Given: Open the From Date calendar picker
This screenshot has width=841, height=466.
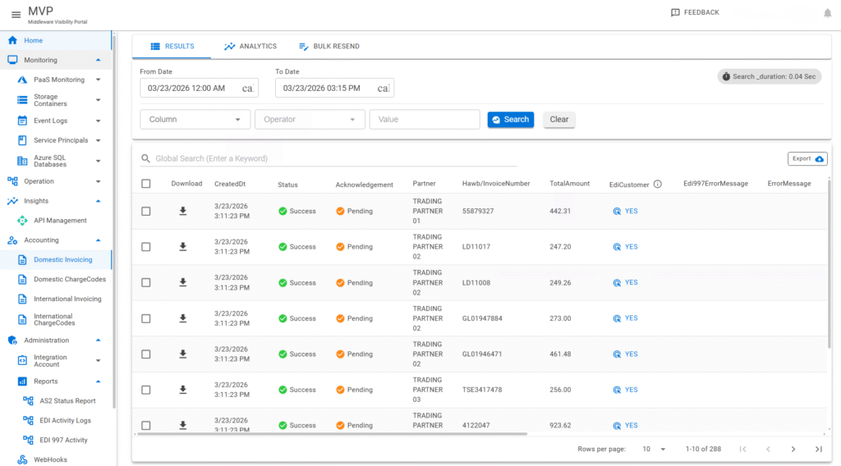Looking at the screenshot, I should [x=247, y=88].
